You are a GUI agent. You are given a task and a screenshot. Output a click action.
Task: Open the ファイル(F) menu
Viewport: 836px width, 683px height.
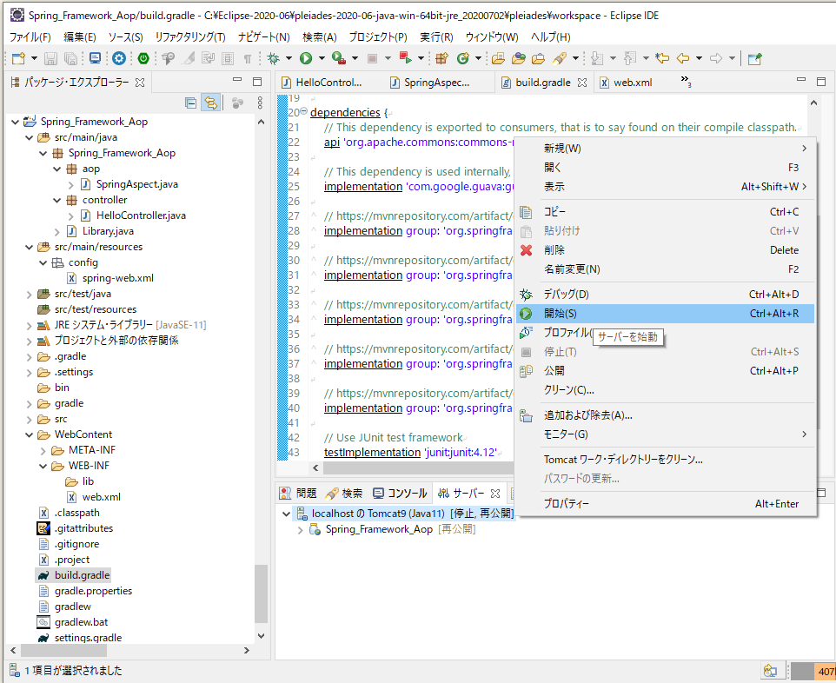tap(30, 36)
